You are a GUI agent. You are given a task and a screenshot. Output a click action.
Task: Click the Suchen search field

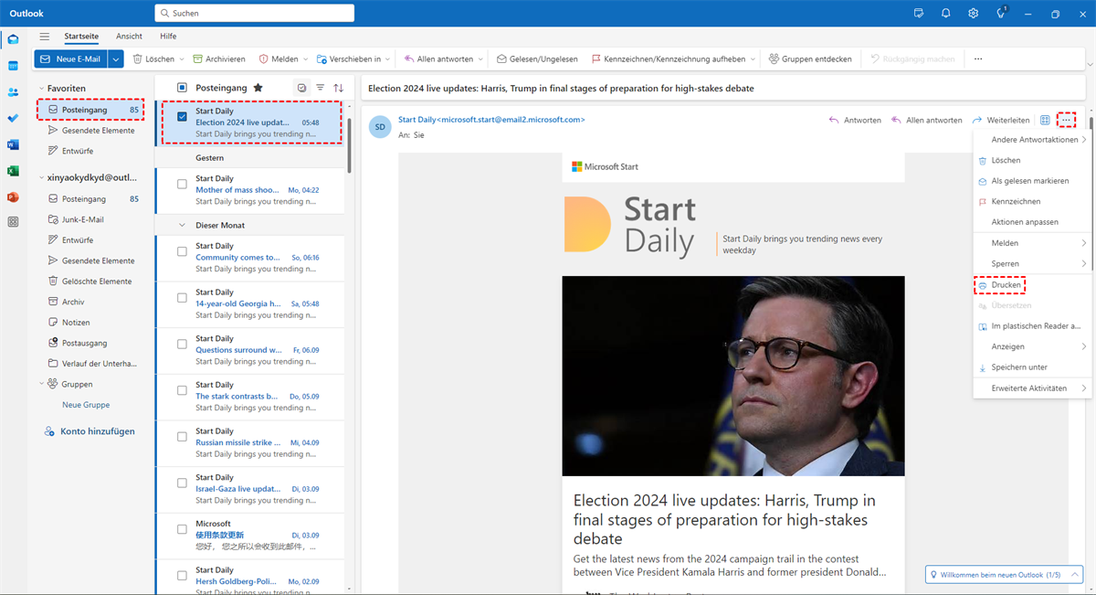point(255,14)
